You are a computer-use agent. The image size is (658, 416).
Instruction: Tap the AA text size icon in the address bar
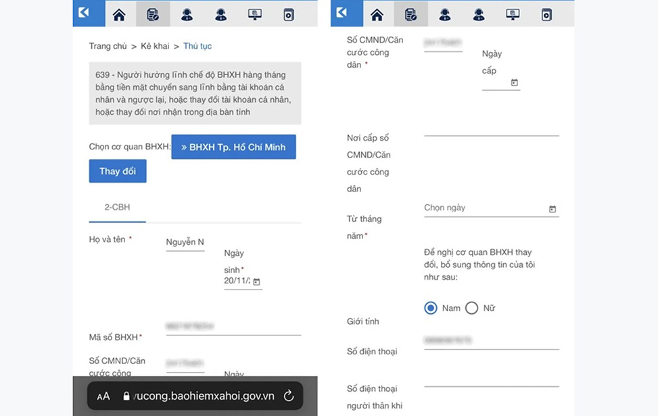click(x=103, y=396)
